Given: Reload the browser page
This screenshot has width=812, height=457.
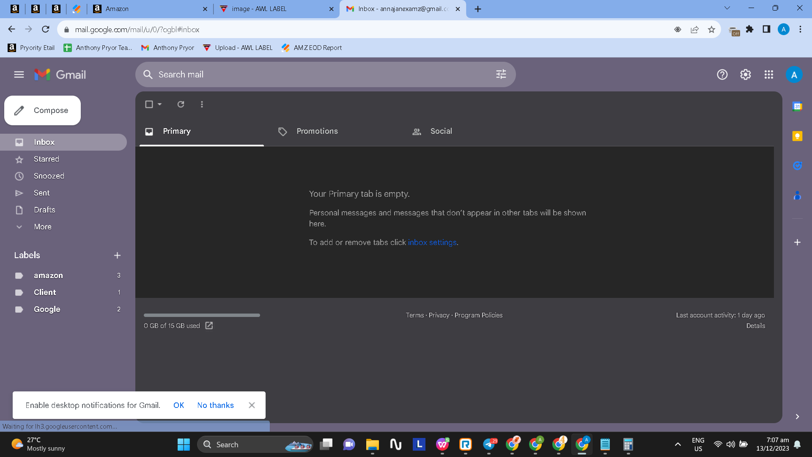Looking at the screenshot, I should point(46,29).
